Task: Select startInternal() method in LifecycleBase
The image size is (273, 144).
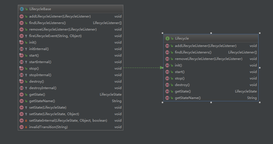Action: 40,62
